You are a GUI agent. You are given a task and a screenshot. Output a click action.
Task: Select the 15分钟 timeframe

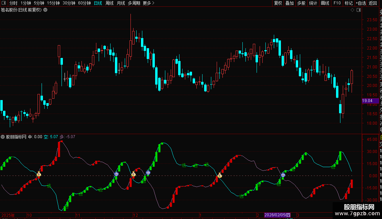(53, 3)
